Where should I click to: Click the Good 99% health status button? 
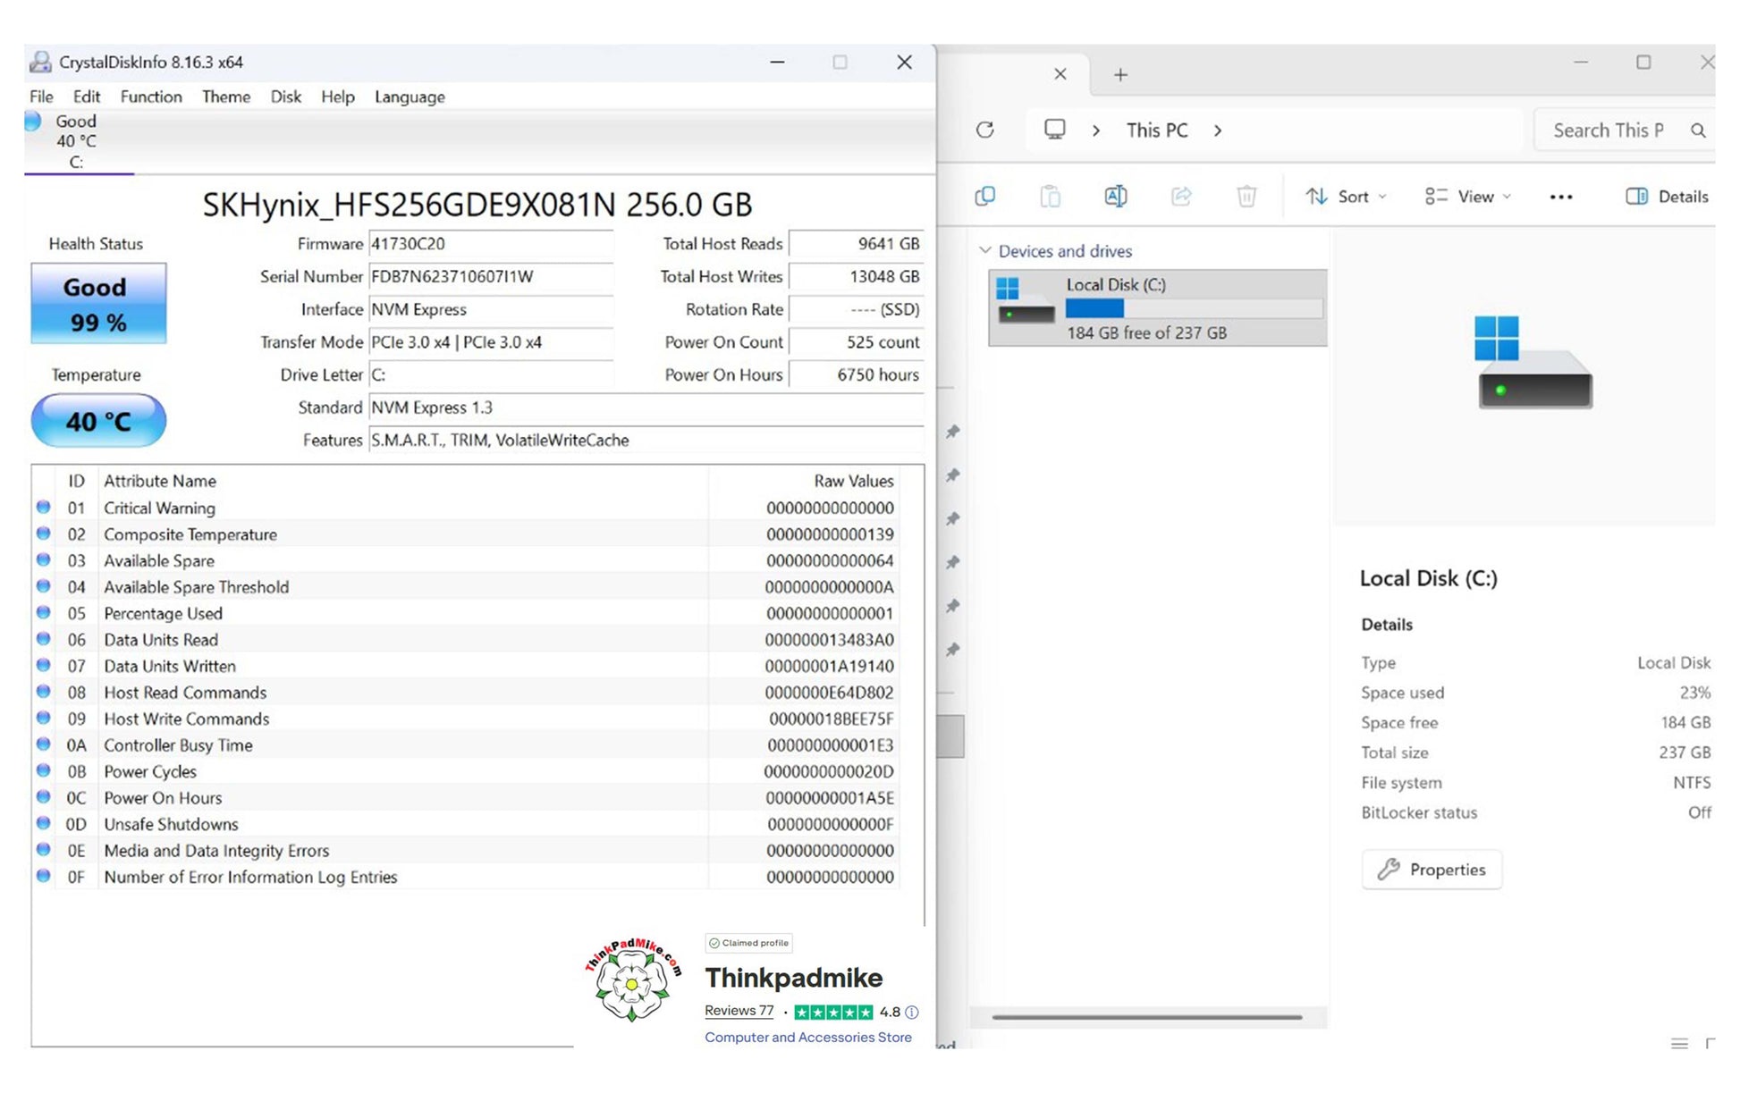(x=98, y=304)
